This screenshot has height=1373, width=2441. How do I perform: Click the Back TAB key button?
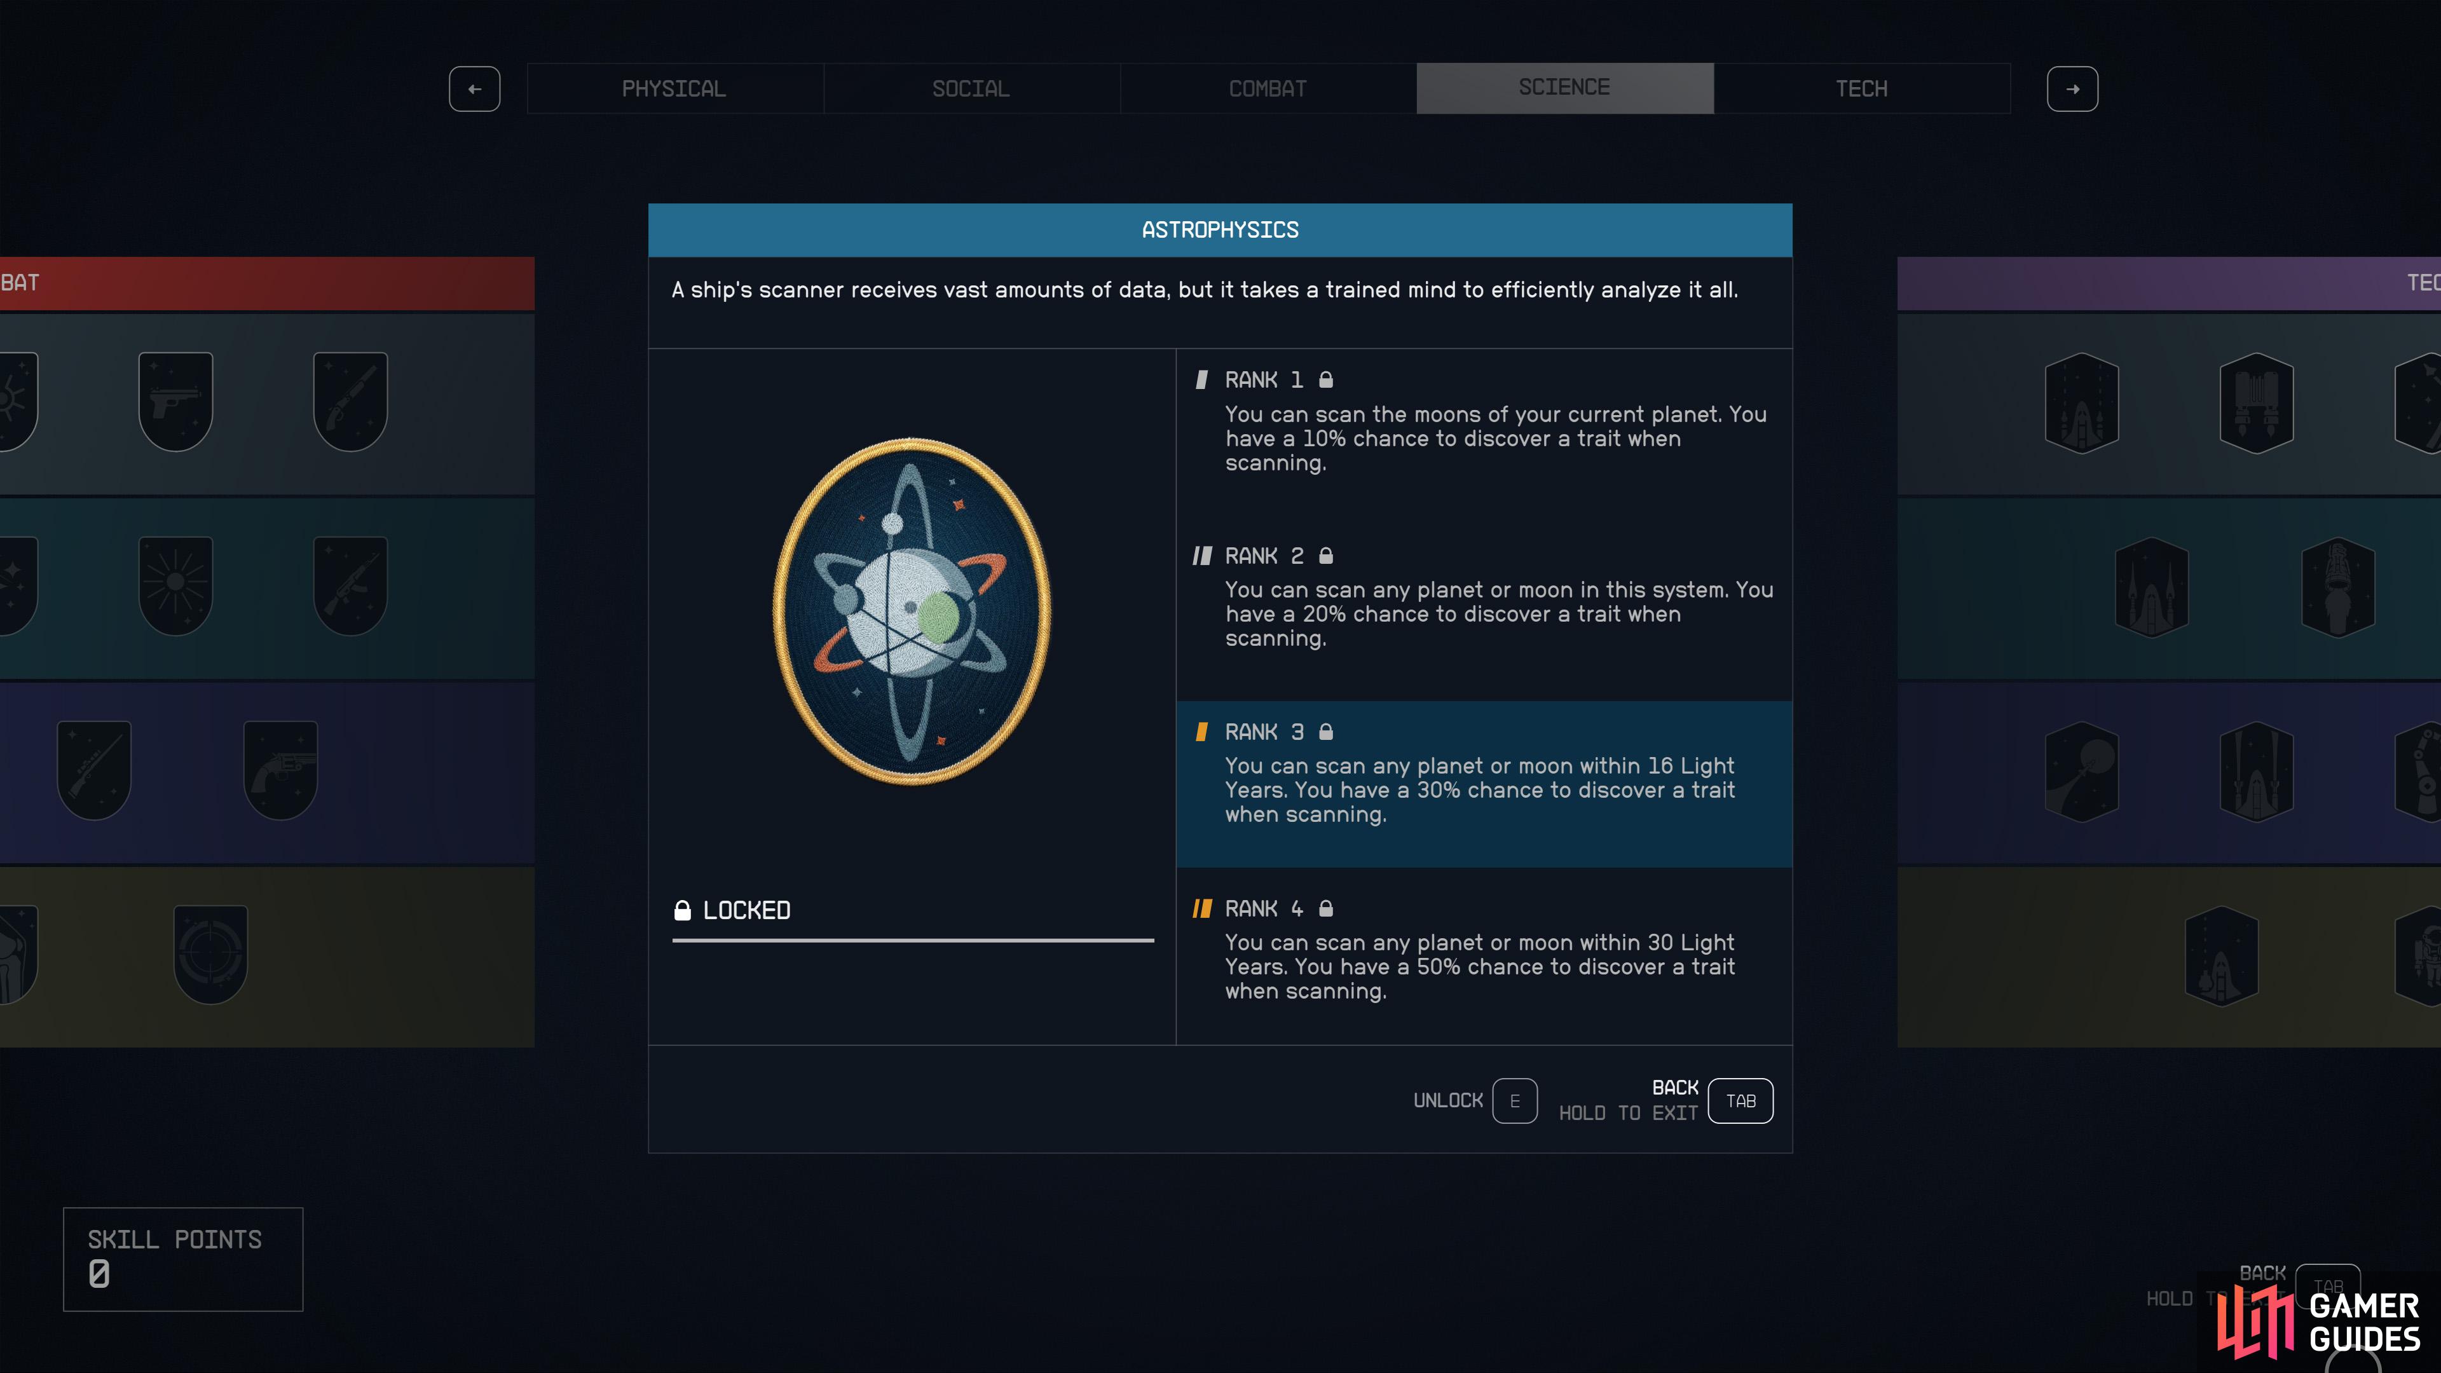click(x=1740, y=1101)
